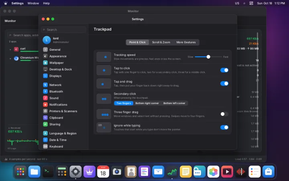Viewport: 289px width, 181px height.
Task: Open the Calendar app showing 18
Action: pos(103,172)
